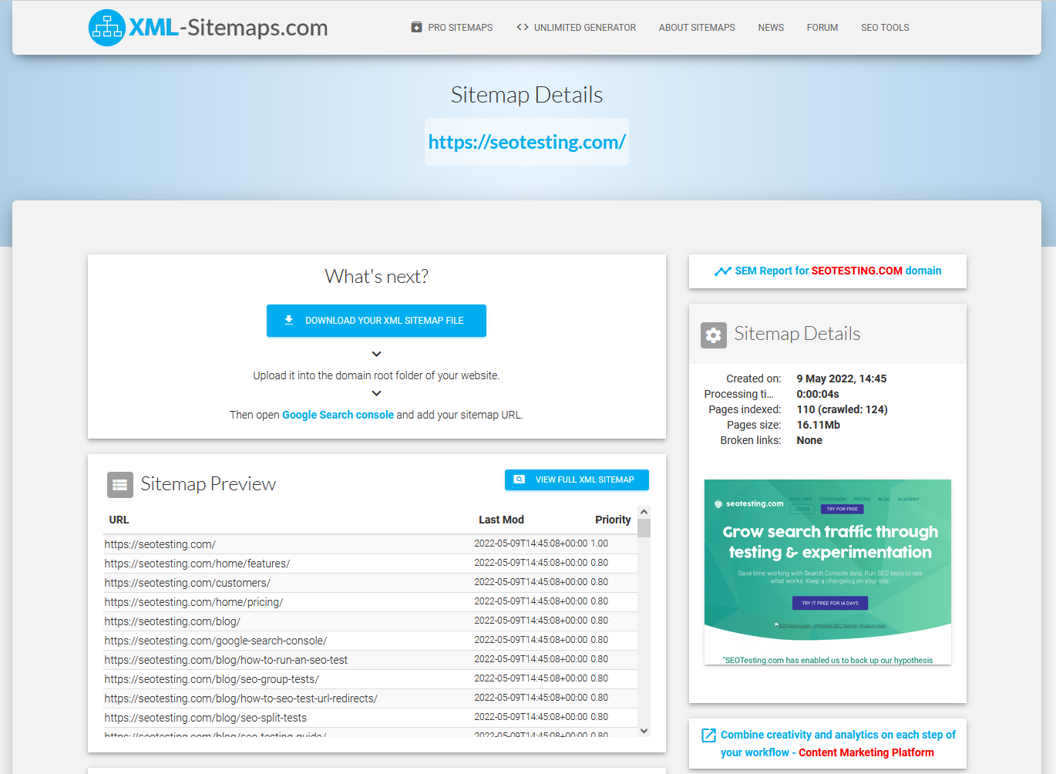Click the Sitemap Preview list icon
The width and height of the screenshot is (1056, 774).
click(x=120, y=485)
